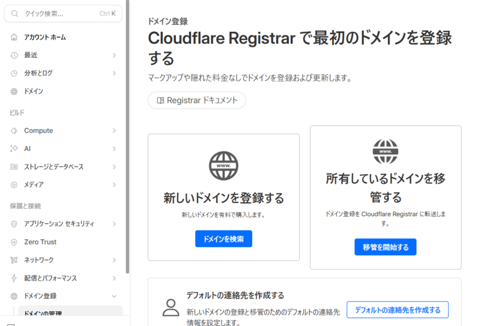Expand ストレージとデータベース chevron
478x326 pixels.
pyautogui.click(x=114, y=167)
